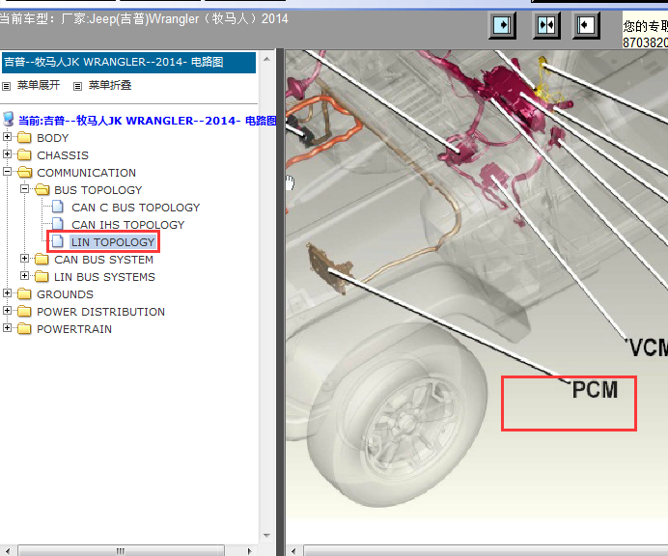
Task: Expand the LIN BUS SYSTEMS node
Action: click(x=24, y=276)
